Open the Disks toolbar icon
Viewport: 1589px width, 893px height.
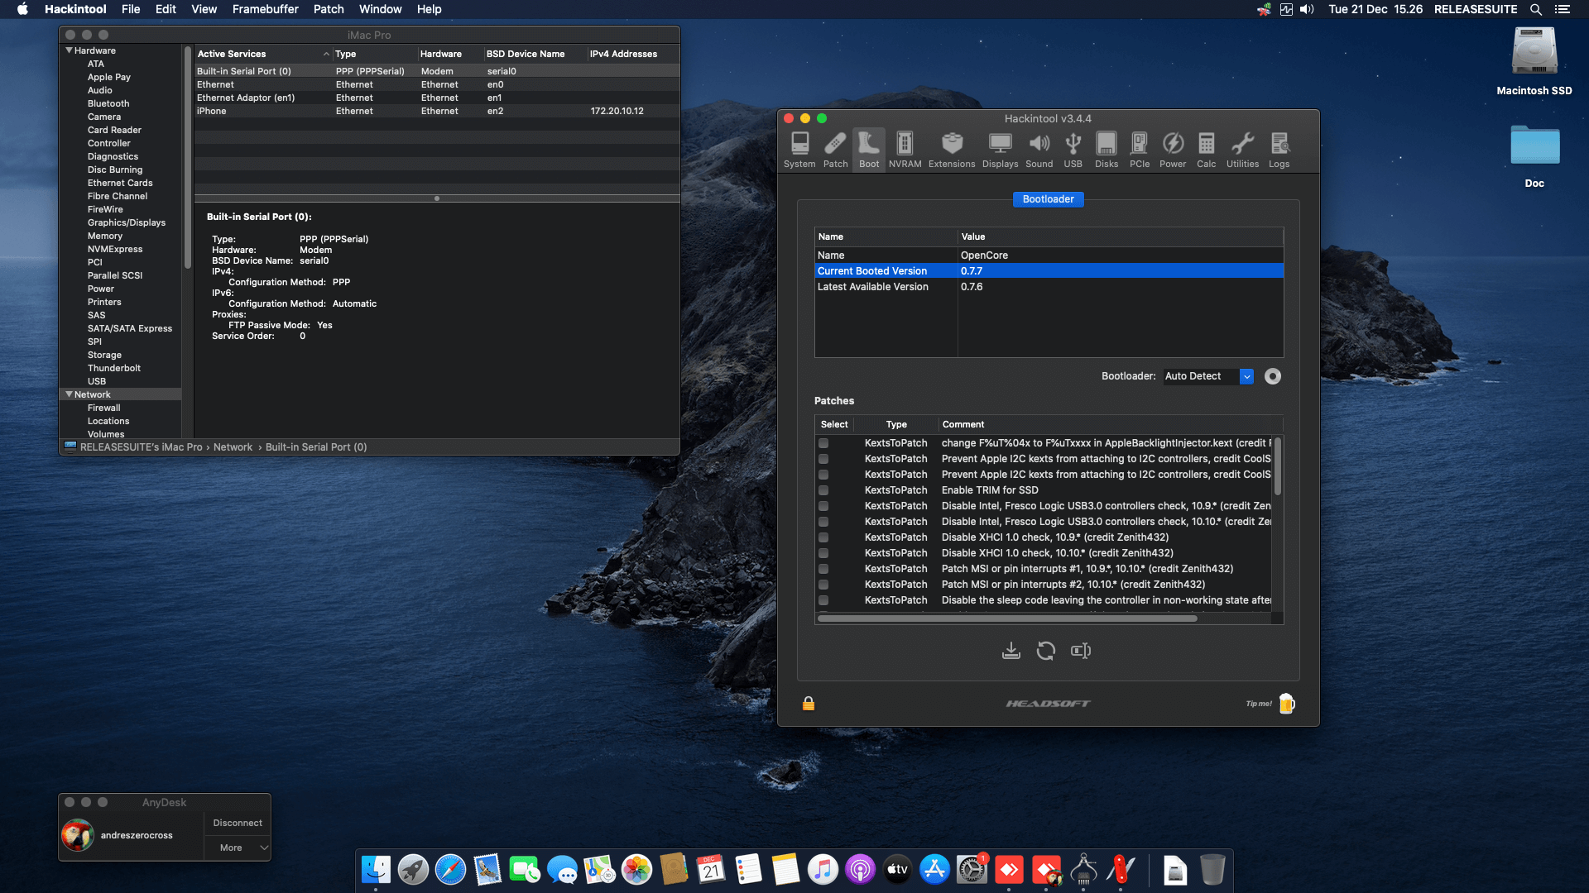pos(1107,150)
